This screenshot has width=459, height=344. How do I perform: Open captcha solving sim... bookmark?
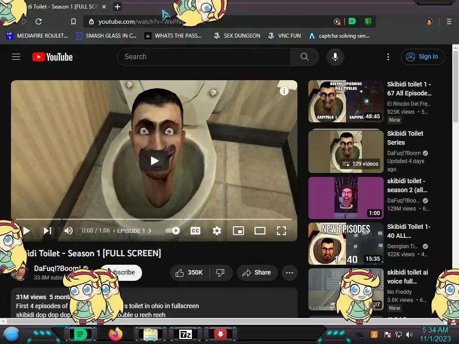(339, 36)
